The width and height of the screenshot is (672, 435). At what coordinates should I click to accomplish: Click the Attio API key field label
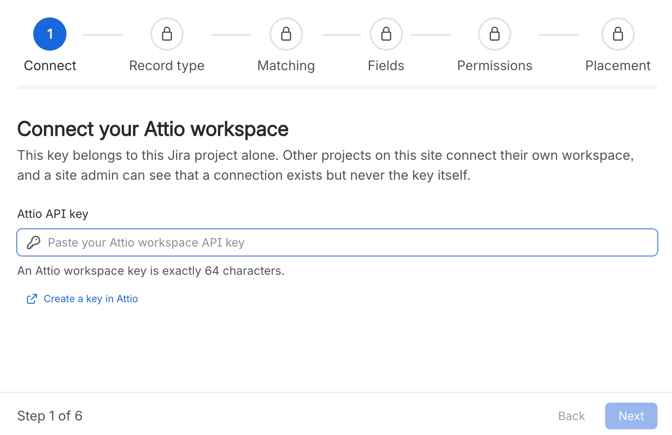coord(53,214)
